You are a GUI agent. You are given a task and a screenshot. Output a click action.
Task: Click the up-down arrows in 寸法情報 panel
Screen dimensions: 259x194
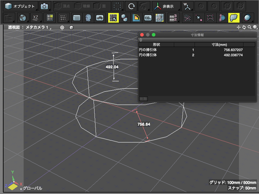[141, 40]
